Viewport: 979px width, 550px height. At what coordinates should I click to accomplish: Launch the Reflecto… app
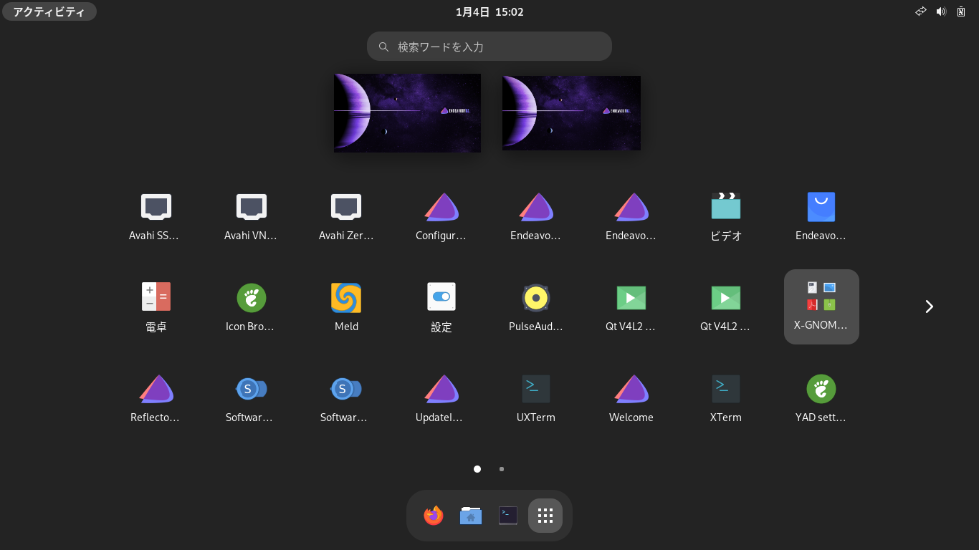pyautogui.click(x=156, y=397)
